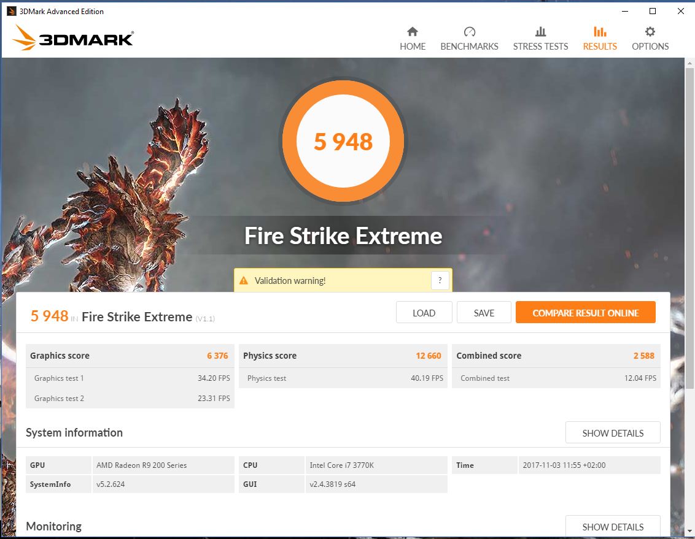Viewport: 695px width, 539px height.
Task: Click GUI version v2.4.3819 s64
Action: click(332, 484)
